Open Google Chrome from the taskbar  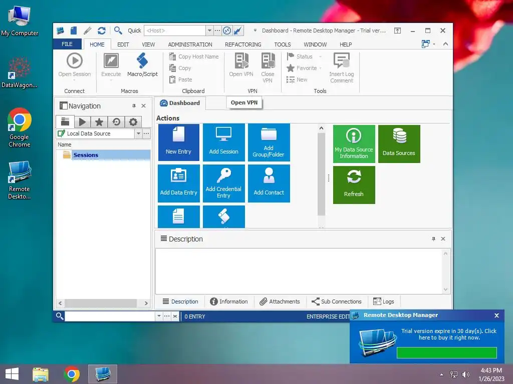coord(72,374)
